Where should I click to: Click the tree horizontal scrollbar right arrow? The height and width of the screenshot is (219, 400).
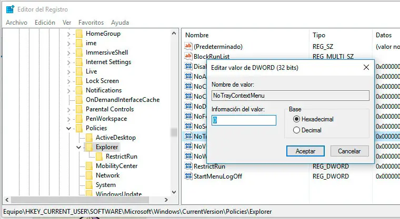tap(166, 200)
